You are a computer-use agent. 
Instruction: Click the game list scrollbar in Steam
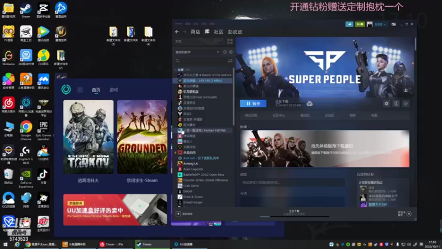click(x=233, y=96)
